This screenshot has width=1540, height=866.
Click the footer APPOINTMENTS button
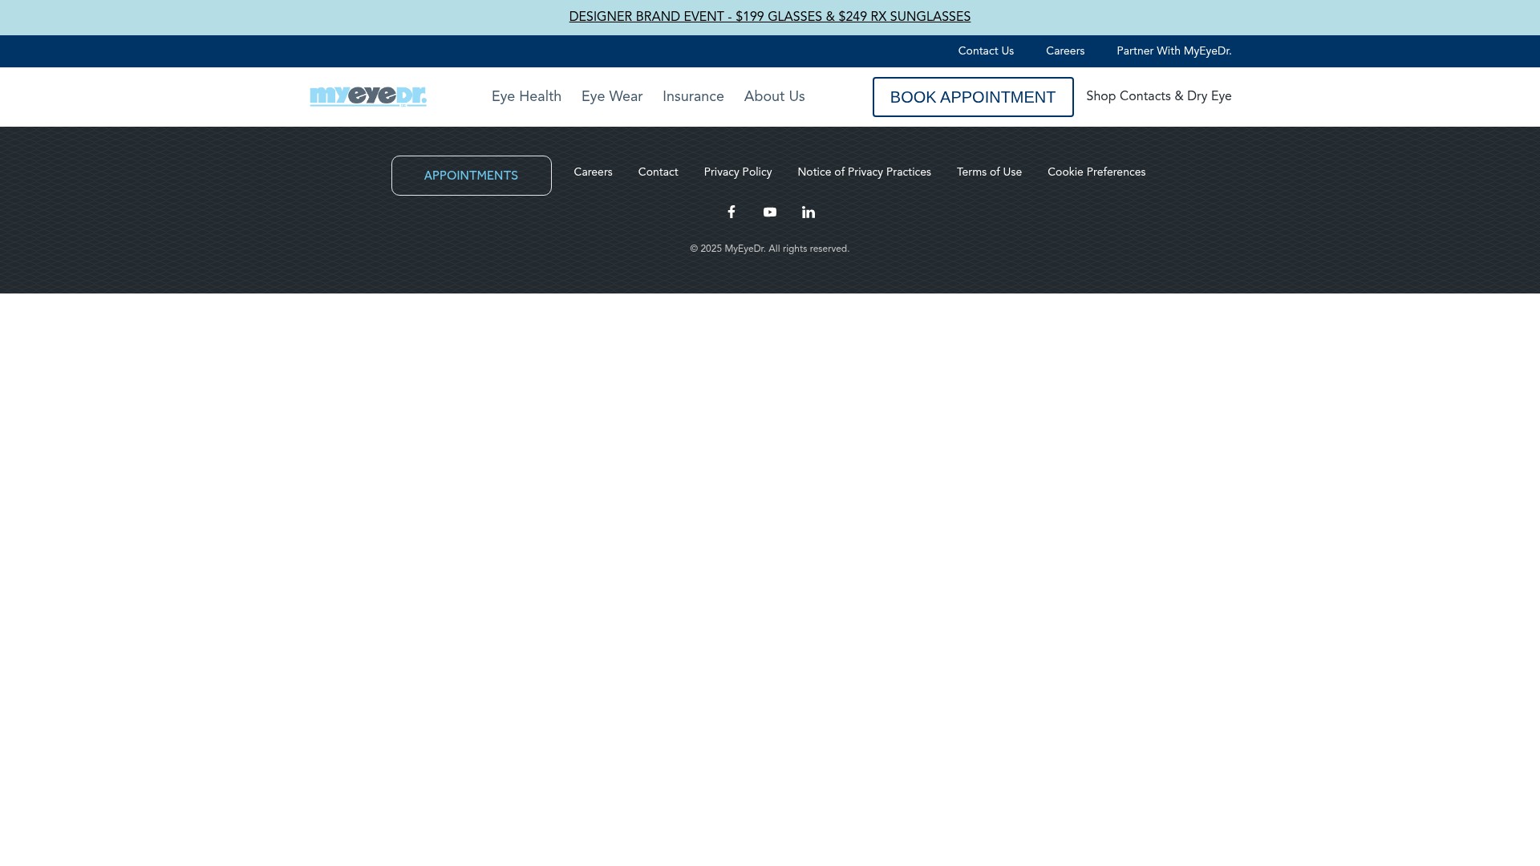pyautogui.click(x=472, y=176)
